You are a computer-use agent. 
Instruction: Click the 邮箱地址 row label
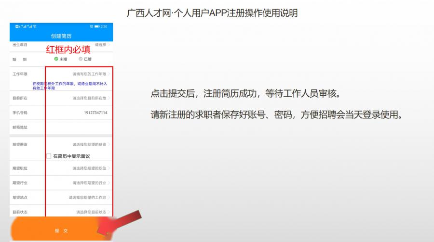20,127
